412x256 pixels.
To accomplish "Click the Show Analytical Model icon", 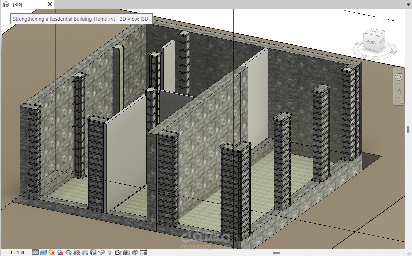I will pos(126,252).
